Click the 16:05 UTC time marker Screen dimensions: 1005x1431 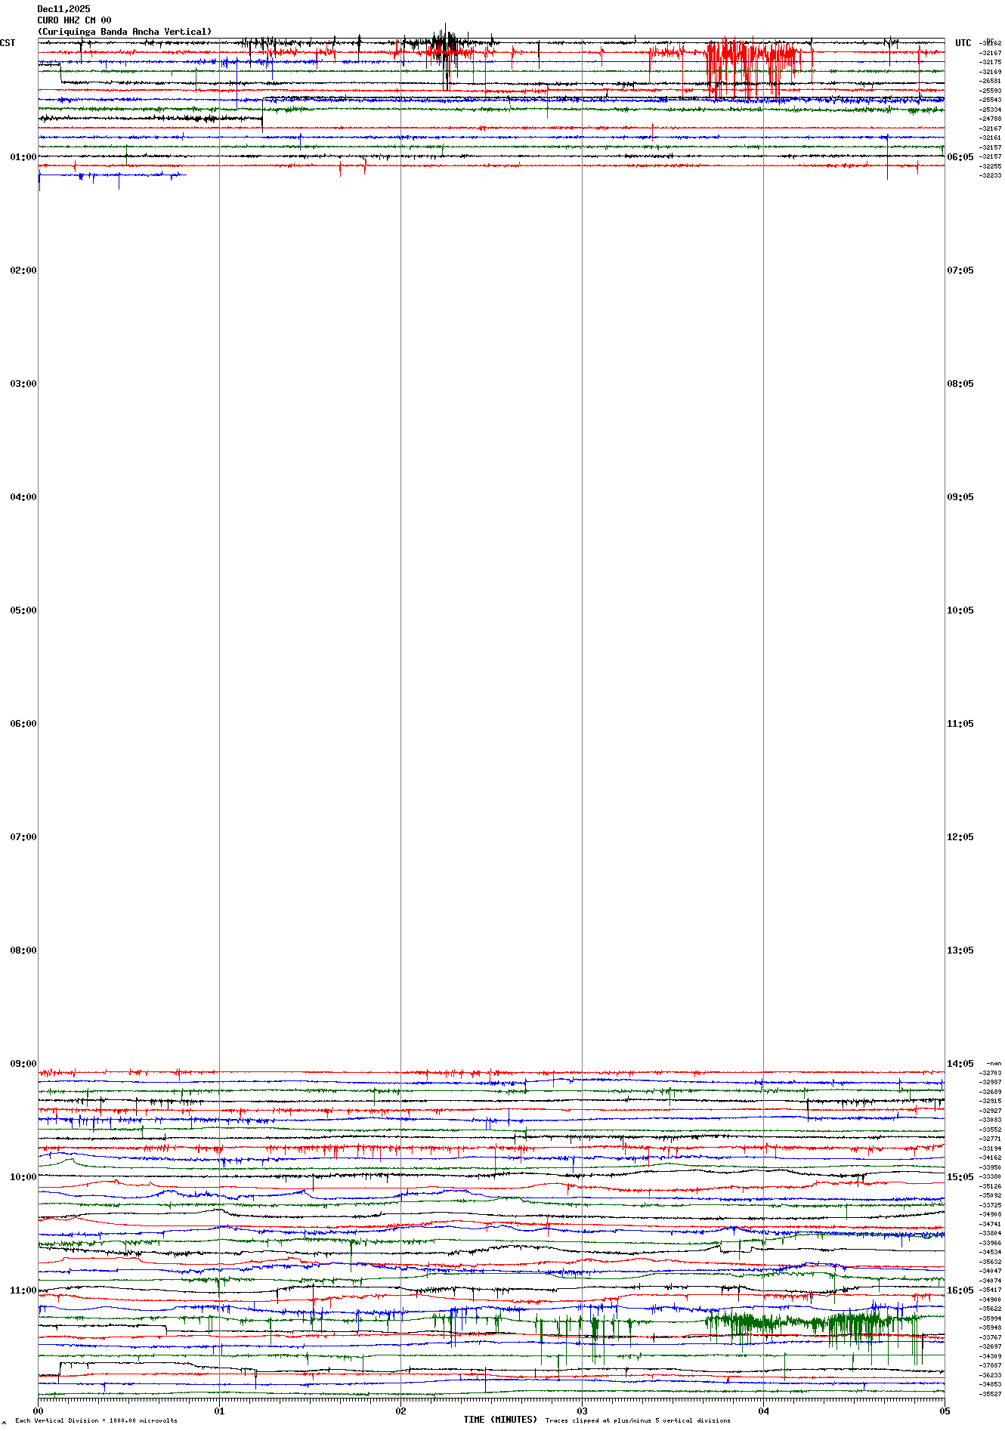pos(960,1290)
